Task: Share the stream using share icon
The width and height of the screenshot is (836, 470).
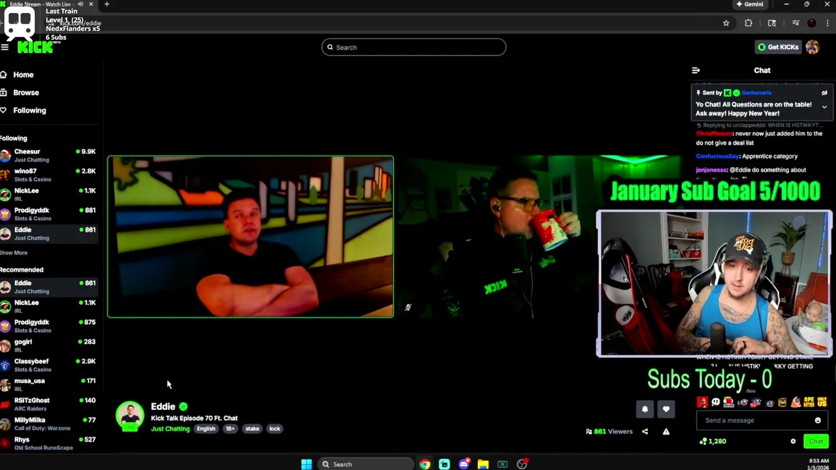Action: (645, 431)
